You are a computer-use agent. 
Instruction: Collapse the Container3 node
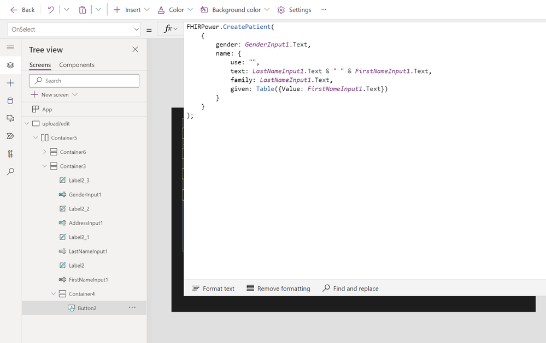click(x=45, y=166)
